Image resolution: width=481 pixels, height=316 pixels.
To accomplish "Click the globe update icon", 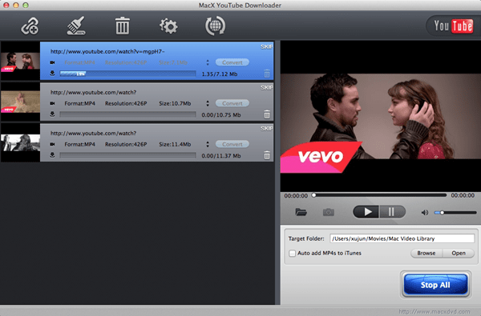I will [x=215, y=26].
